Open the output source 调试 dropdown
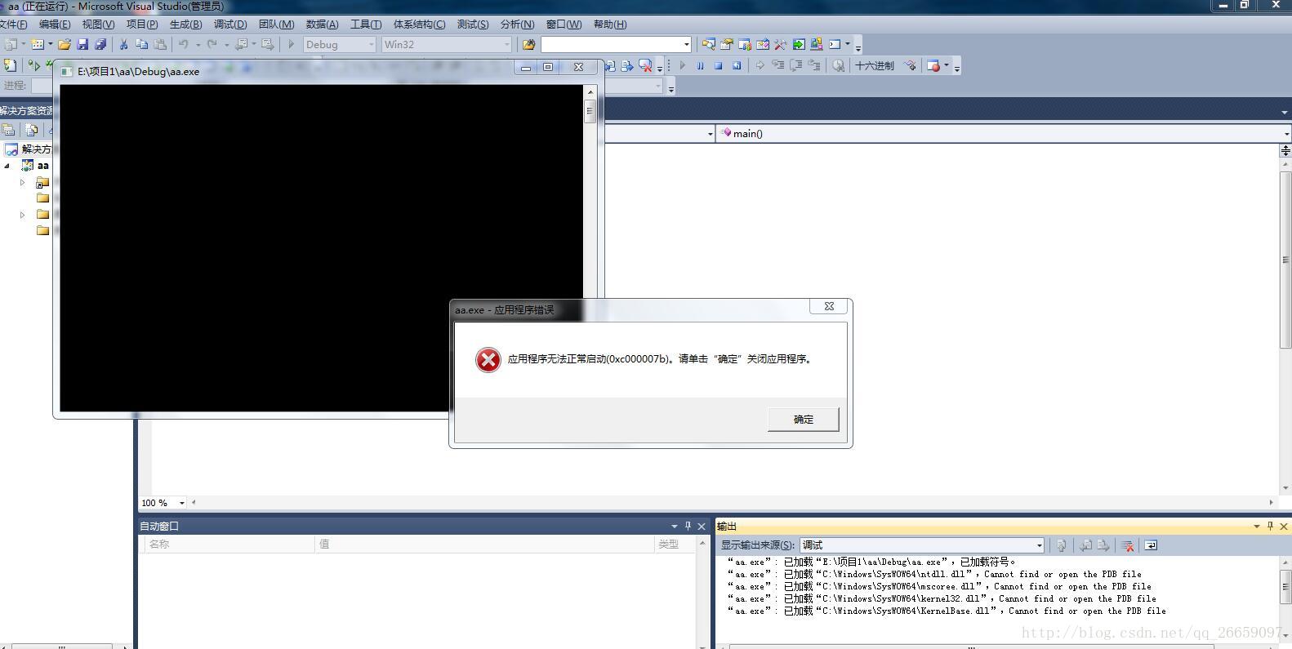Screen dimensions: 1292x649 1039,545
